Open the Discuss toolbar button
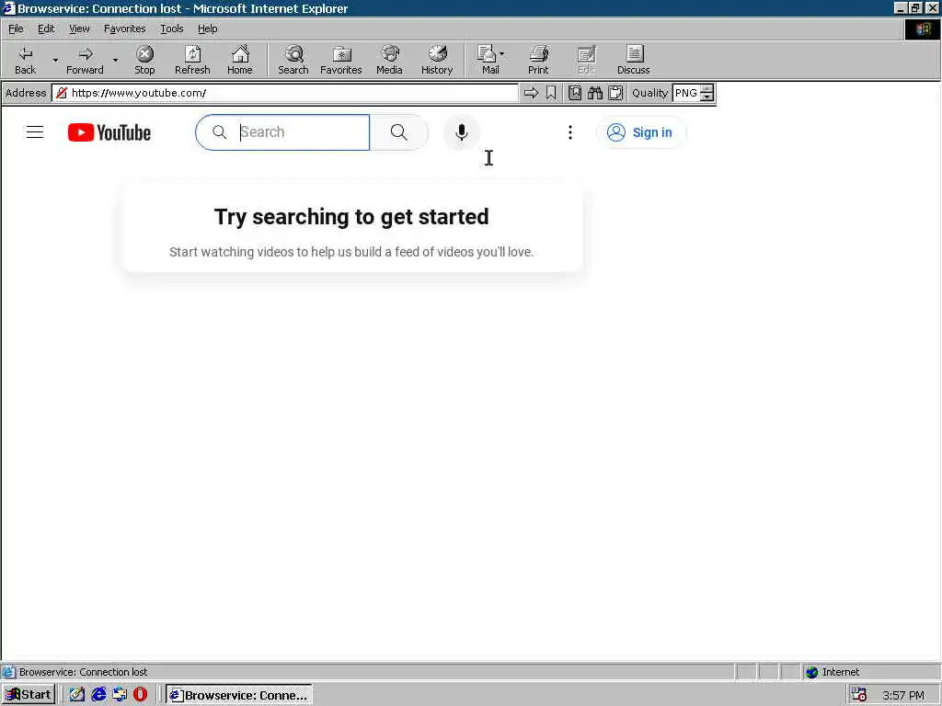This screenshot has height=706, width=942. pos(633,60)
